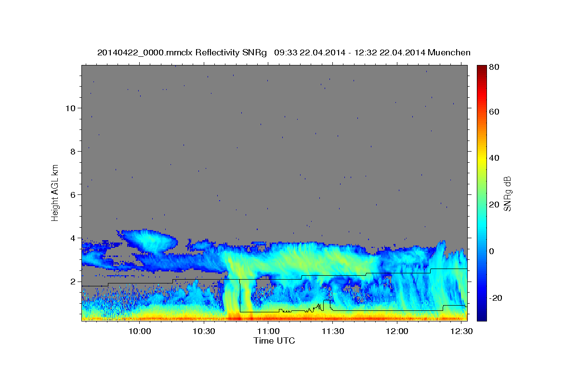Click the 'Height AGL km' axis label

point(55,192)
